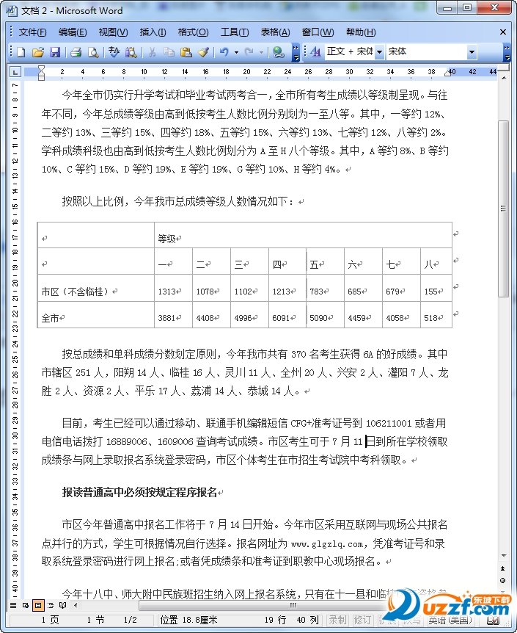Open Styles and Formatting pane icon

click(316, 51)
